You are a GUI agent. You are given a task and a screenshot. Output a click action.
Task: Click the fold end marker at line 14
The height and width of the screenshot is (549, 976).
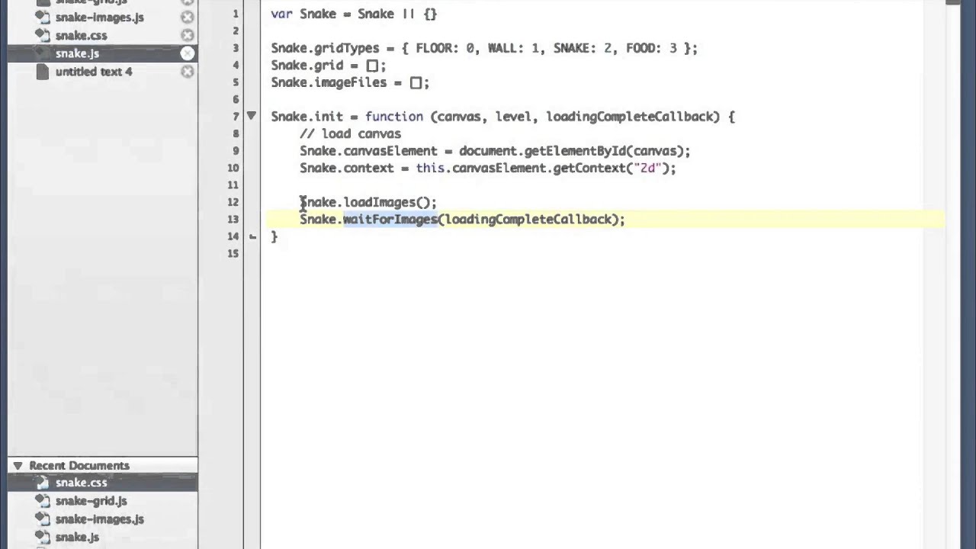click(x=252, y=236)
